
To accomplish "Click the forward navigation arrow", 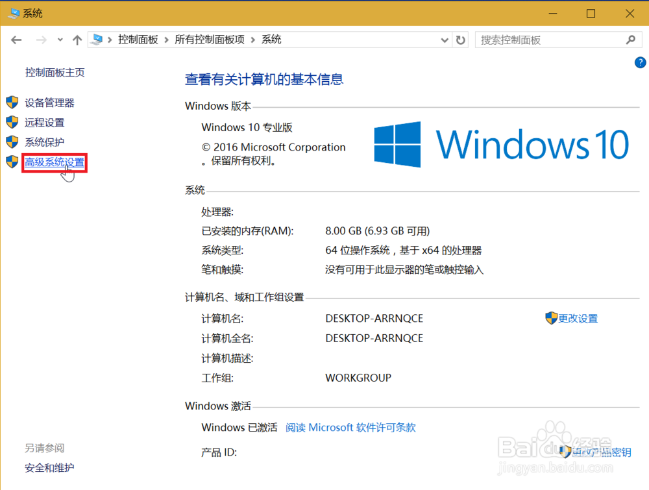I will coord(42,40).
